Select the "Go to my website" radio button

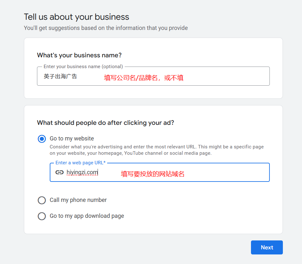(42, 139)
